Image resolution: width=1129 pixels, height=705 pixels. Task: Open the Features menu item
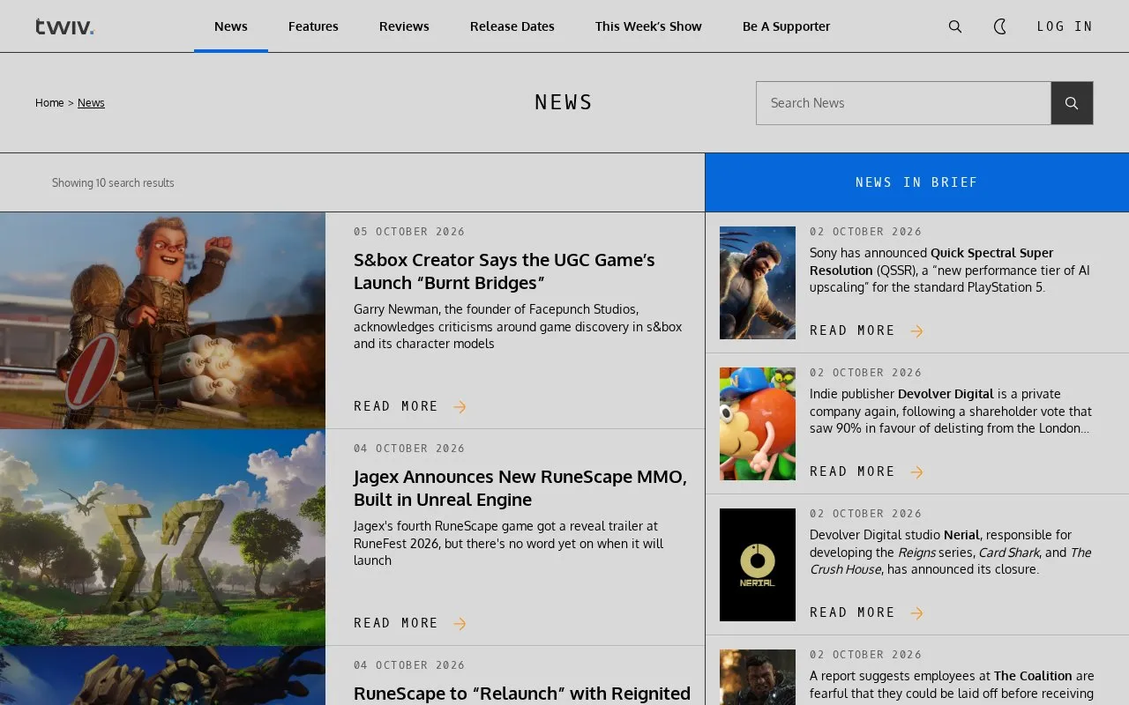[x=313, y=26]
